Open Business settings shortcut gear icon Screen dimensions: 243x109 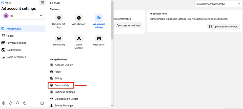tap(59, 18)
